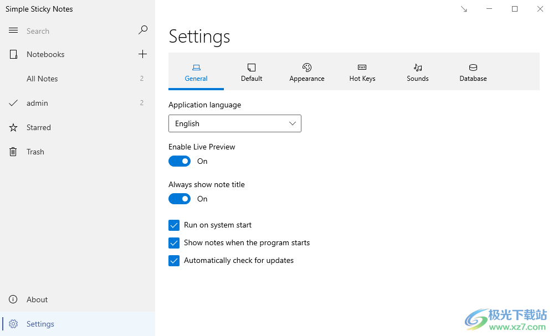Uncheck Run on system start
The width and height of the screenshot is (553, 336).
[x=174, y=225]
